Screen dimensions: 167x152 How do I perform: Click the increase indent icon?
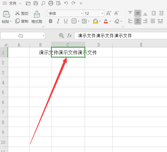point(161,13)
